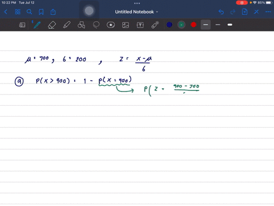The width and height of the screenshot is (274, 206).
Task: Add a new page
Action: click(244, 12)
